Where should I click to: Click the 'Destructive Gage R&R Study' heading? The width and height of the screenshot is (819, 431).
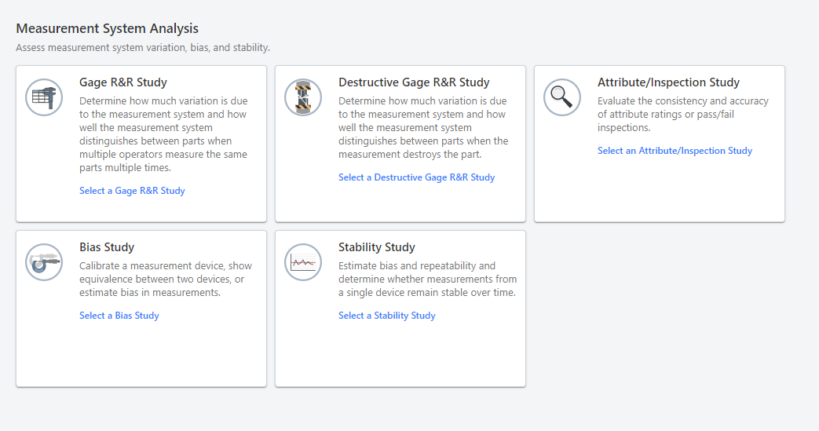point(414,82)
